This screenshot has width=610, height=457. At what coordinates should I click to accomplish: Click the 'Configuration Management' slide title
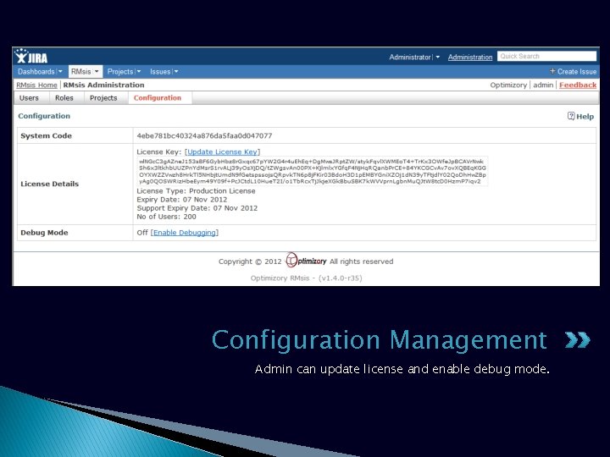point(380,340)
